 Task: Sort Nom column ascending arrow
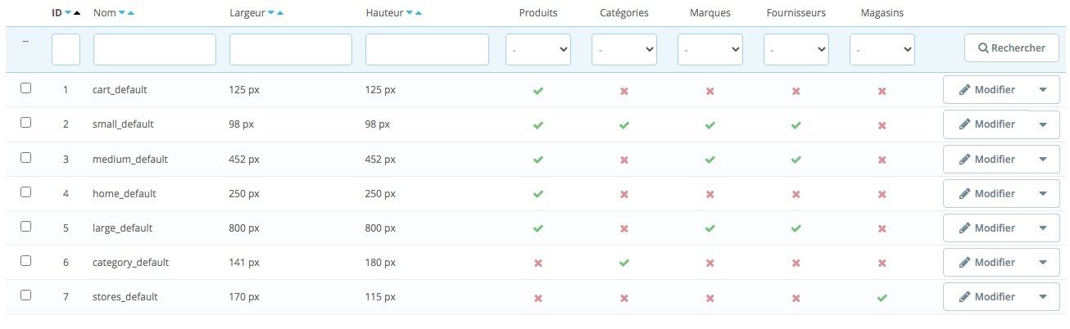[131, 14]
